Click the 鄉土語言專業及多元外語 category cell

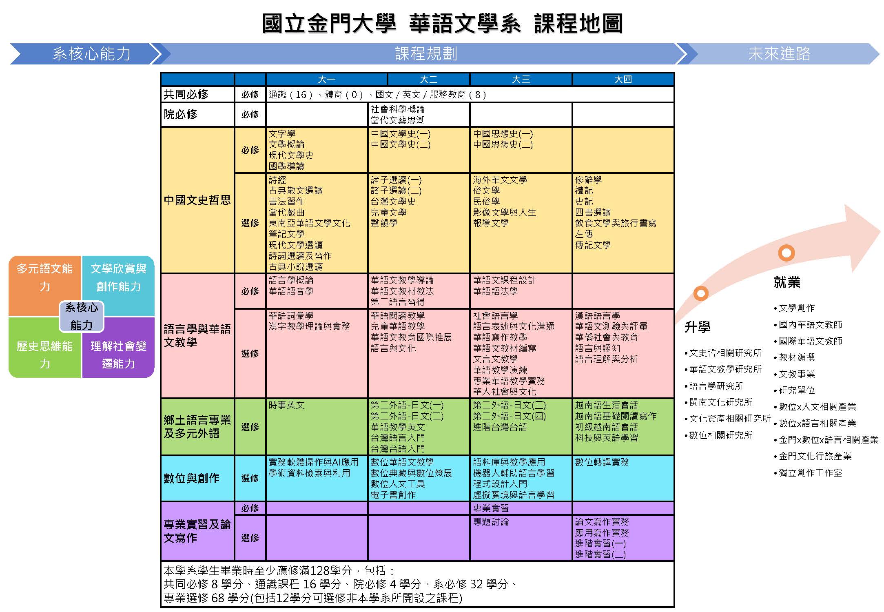[197, 427]
